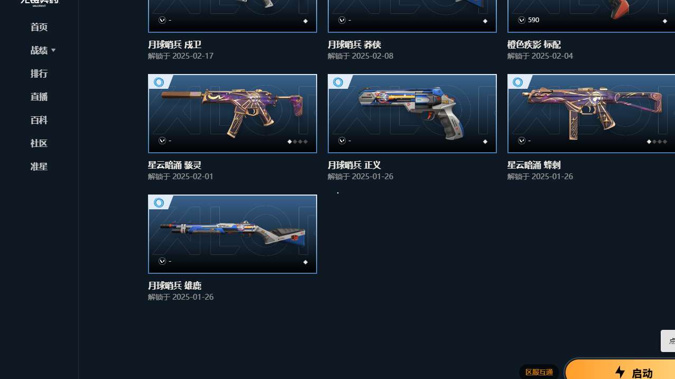Click the level diamonds on 星云暗涌 蜂刺 card
Image resolution: width=675 pixels, height=379 pixels.
point(657,142)
